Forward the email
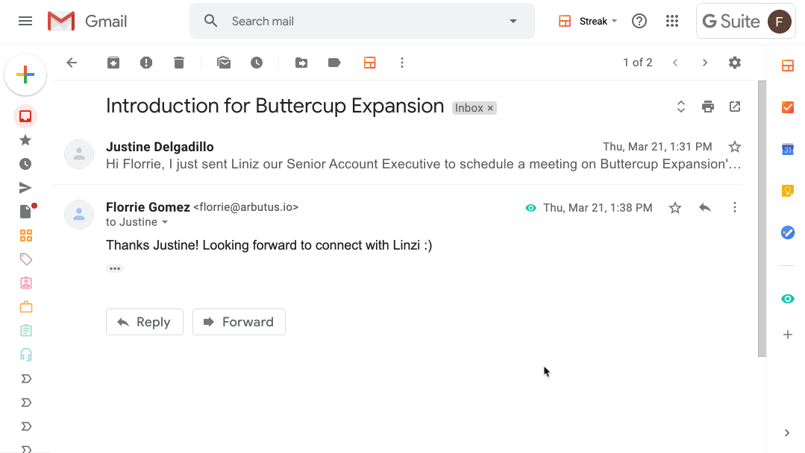 pos(239,322)
